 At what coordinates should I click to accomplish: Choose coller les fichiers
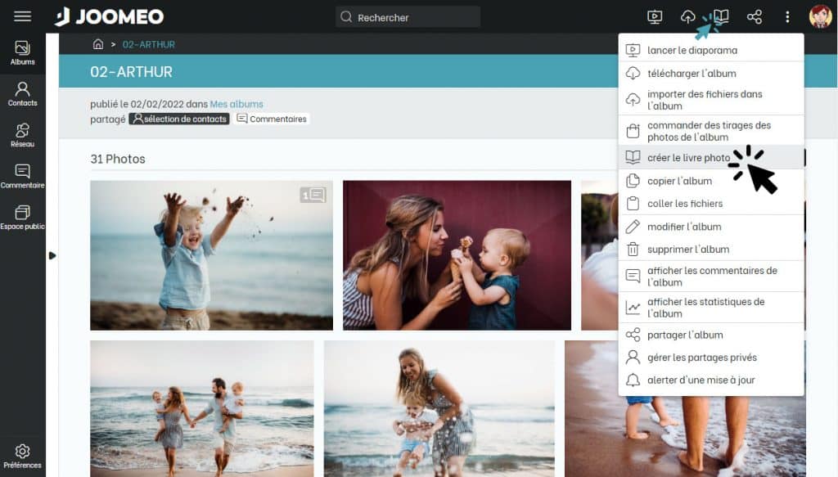coord(711,204)
